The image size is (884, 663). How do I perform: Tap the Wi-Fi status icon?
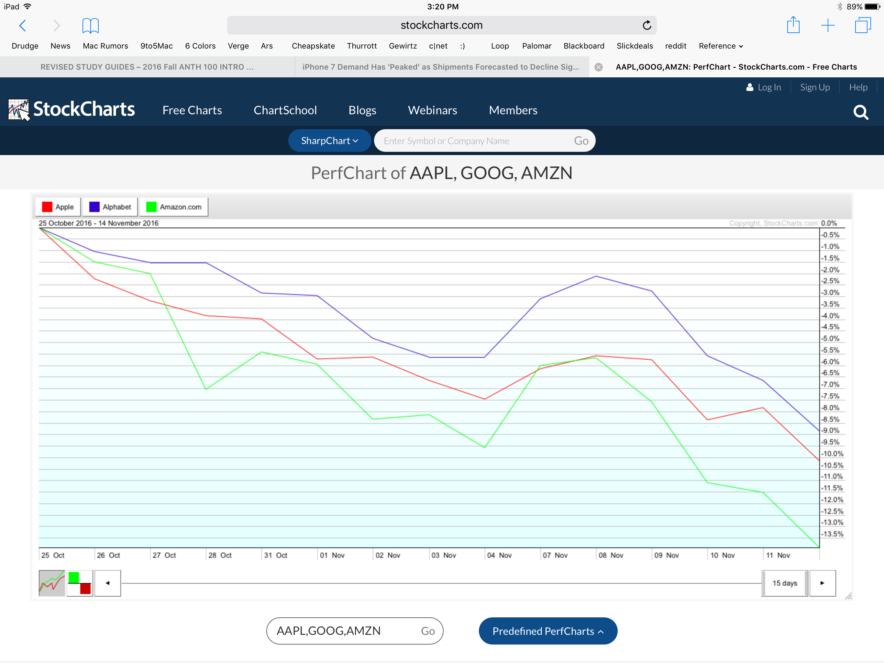(x=27, y=6)
